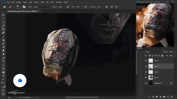This screenshot has width=177, height=99.
Task: Select the Move tool
Action: [3, 15]
